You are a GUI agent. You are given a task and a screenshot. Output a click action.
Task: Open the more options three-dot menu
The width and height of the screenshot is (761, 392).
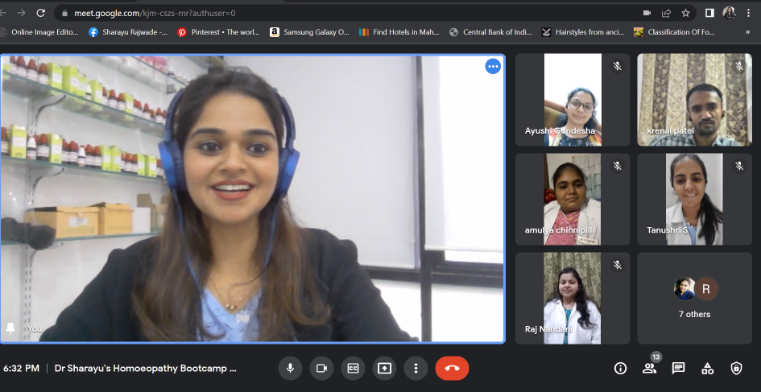click(x=416, y=368)
